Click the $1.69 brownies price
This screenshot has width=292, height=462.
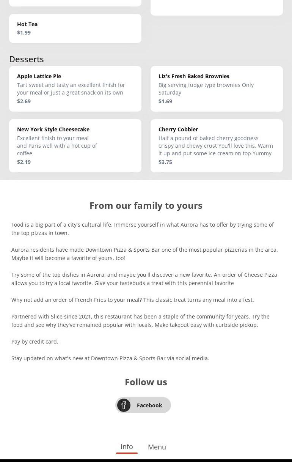(165, 101)
